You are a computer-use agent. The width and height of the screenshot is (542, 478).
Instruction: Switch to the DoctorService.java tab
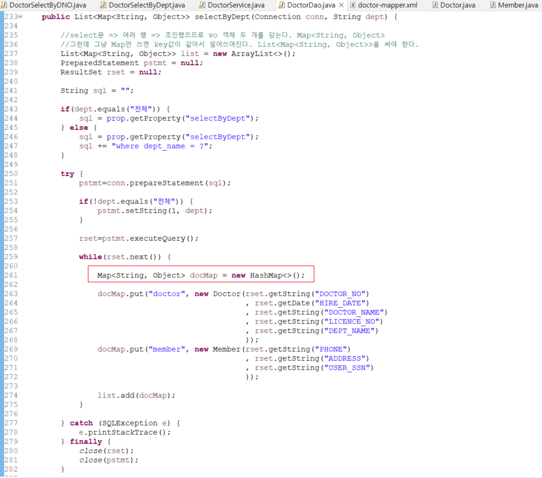[232, 5]
